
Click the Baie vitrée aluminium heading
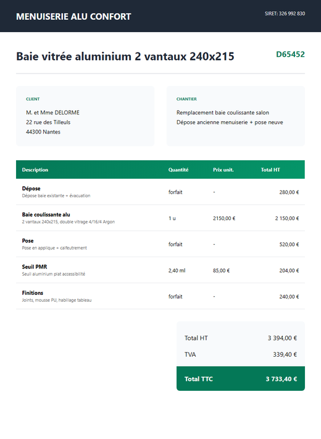point(125,56)
